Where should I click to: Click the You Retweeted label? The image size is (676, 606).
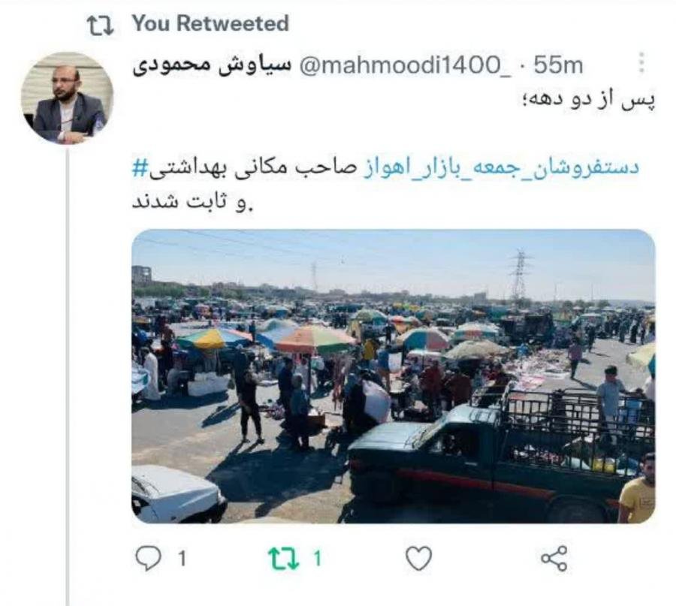point(210,23)
